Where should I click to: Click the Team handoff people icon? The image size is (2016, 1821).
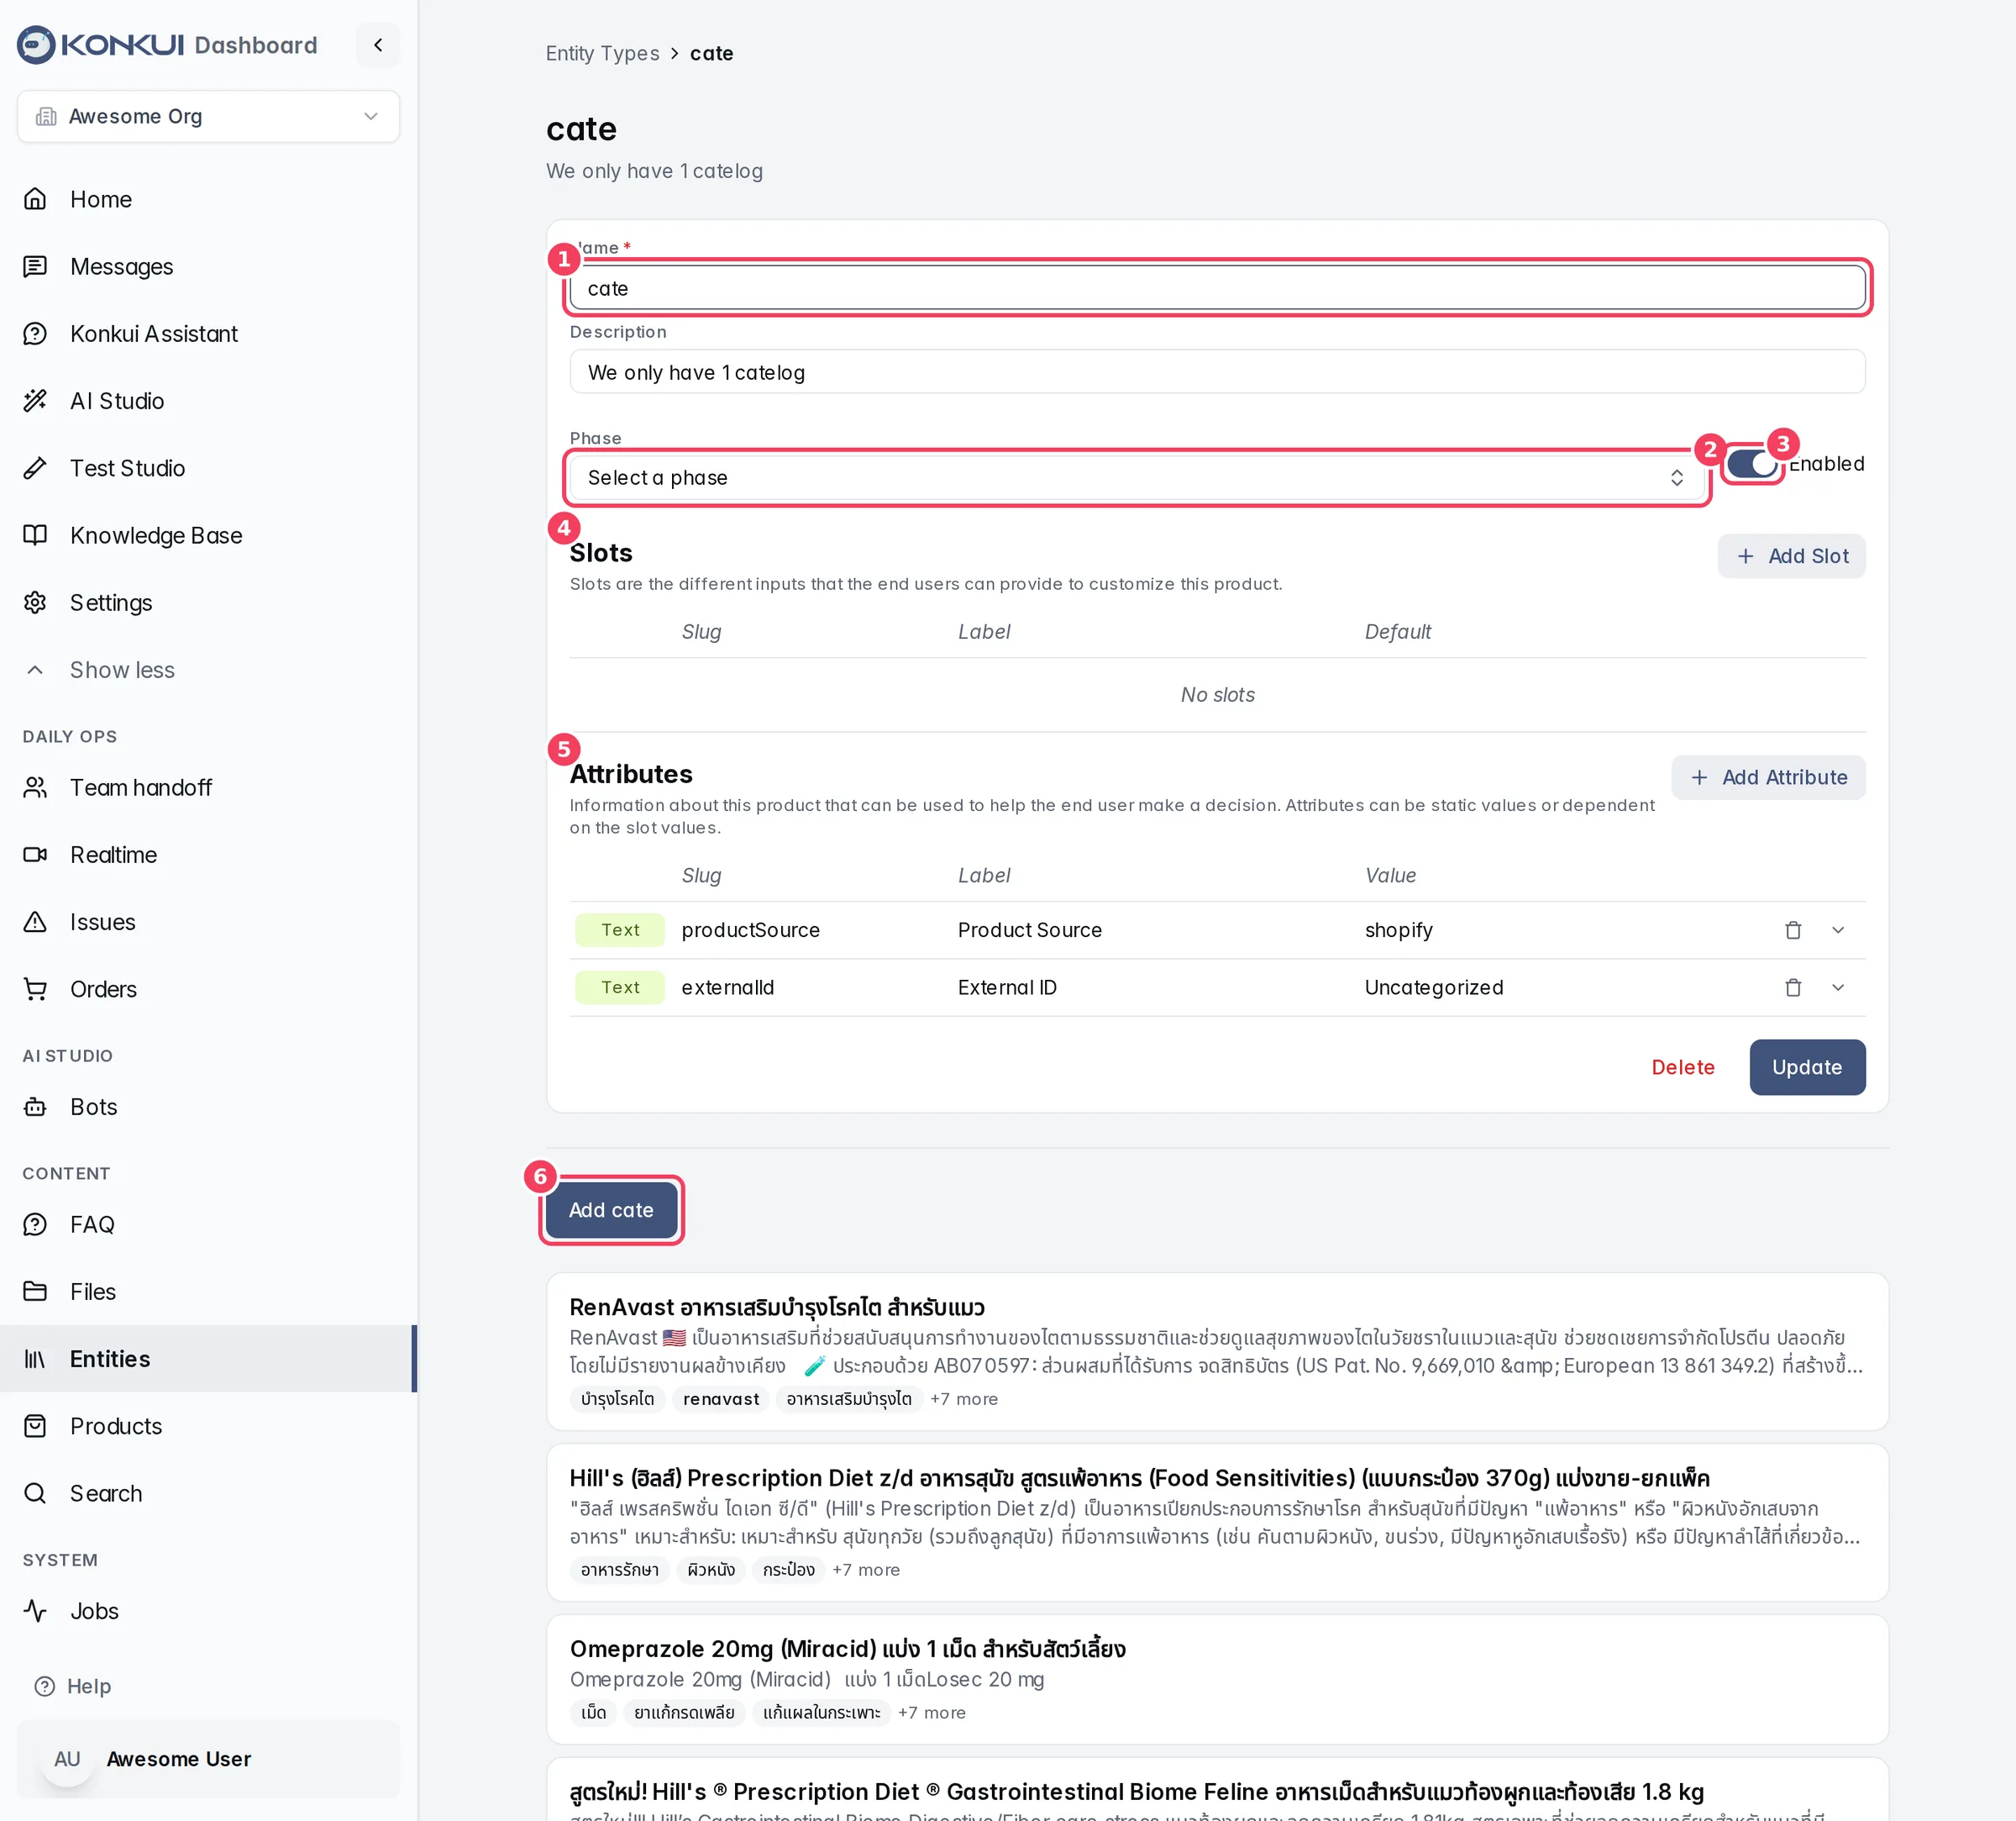[35, 787]
